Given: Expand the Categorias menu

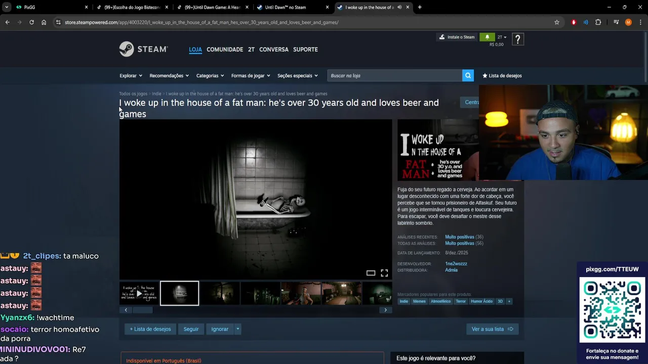Looking at the screenshot, I should [210, 75].
